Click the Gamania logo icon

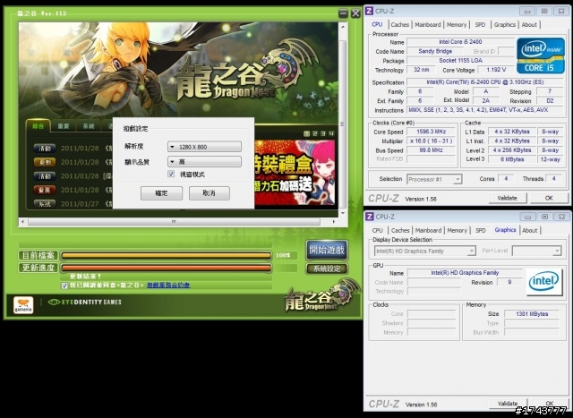pos(23,305)
